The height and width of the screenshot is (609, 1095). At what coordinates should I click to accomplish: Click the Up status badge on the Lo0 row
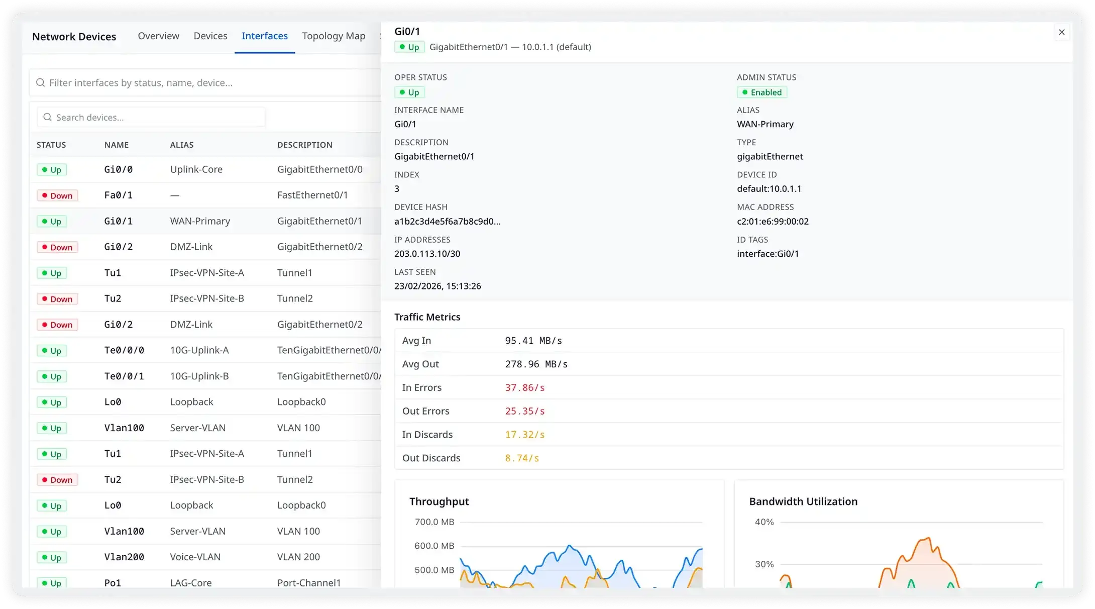[52, 402]
